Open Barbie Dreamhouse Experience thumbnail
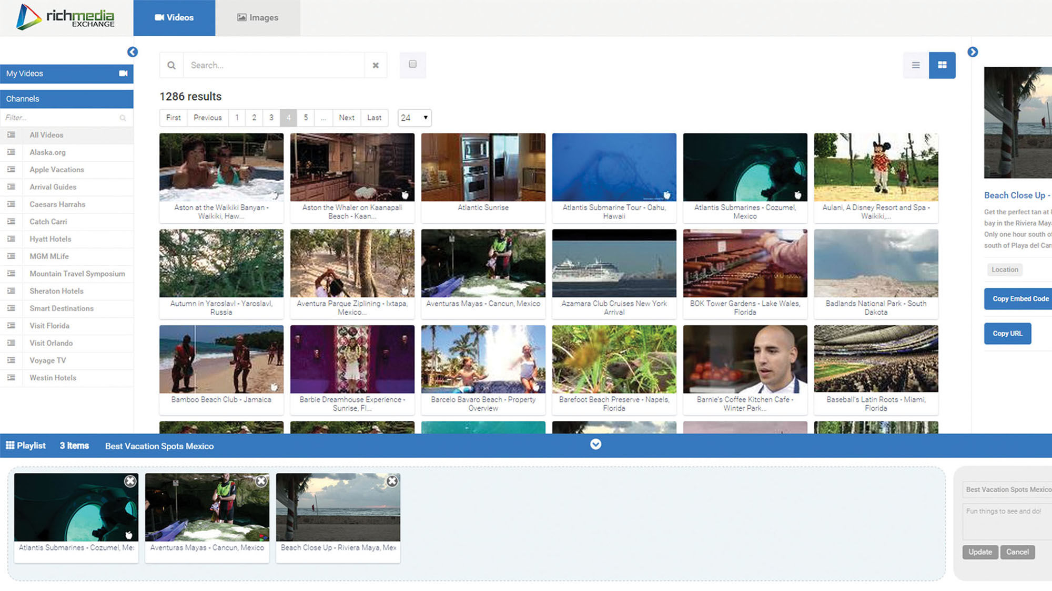This screenshot has height=591, width=1052. click(352, 359)
